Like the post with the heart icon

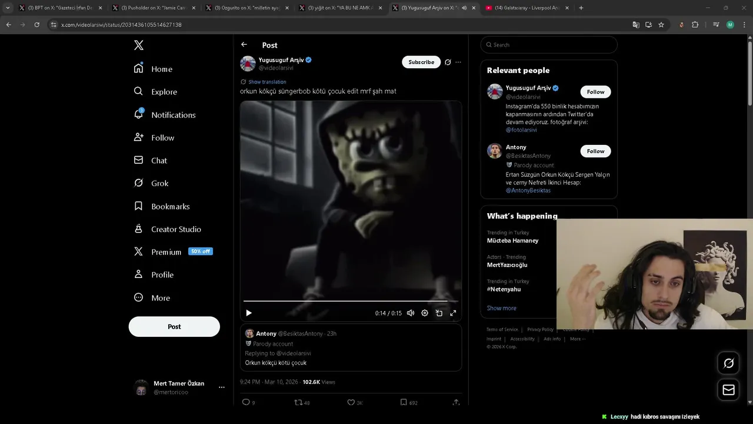351,402
